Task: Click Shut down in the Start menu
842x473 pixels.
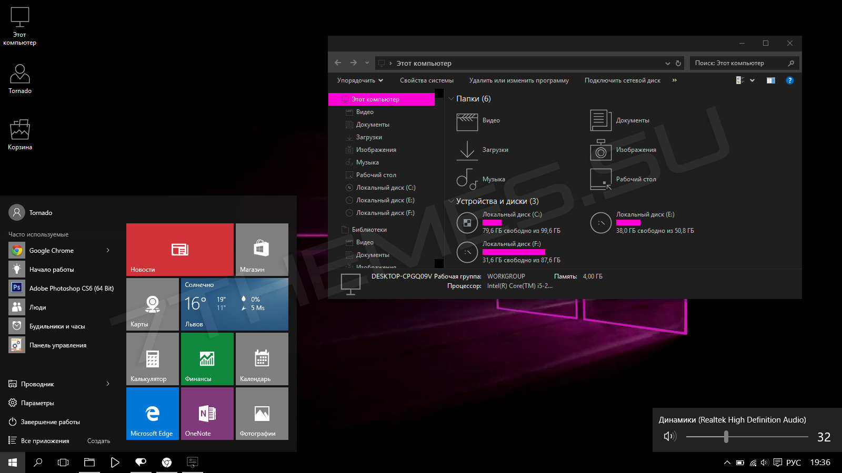Action: pos(50,422)
